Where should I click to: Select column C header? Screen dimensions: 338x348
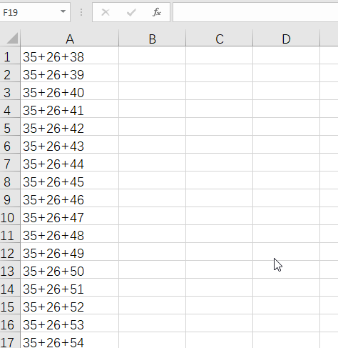(219, 39)
